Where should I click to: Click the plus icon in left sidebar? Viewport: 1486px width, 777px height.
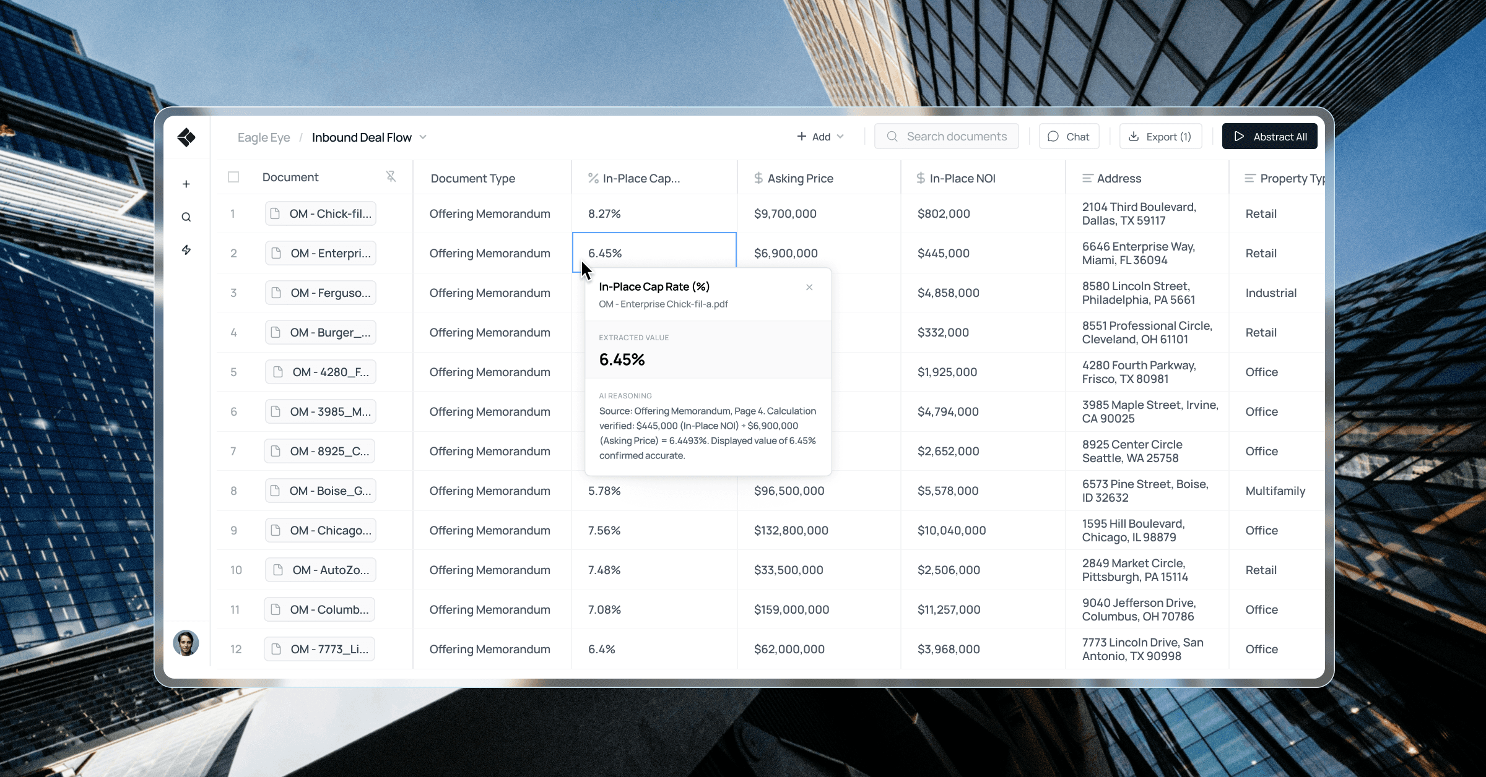point(186,184)
